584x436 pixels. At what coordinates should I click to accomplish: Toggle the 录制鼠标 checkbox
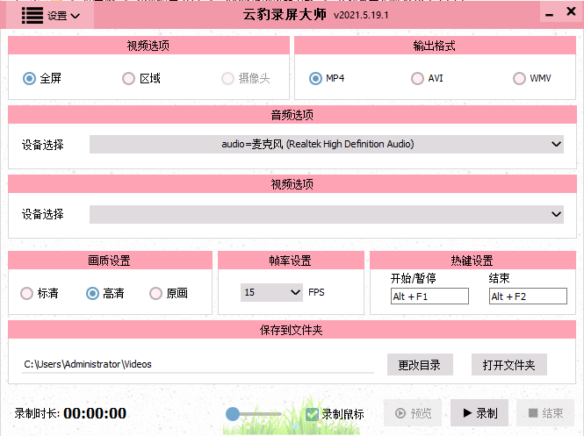(312, 414)
